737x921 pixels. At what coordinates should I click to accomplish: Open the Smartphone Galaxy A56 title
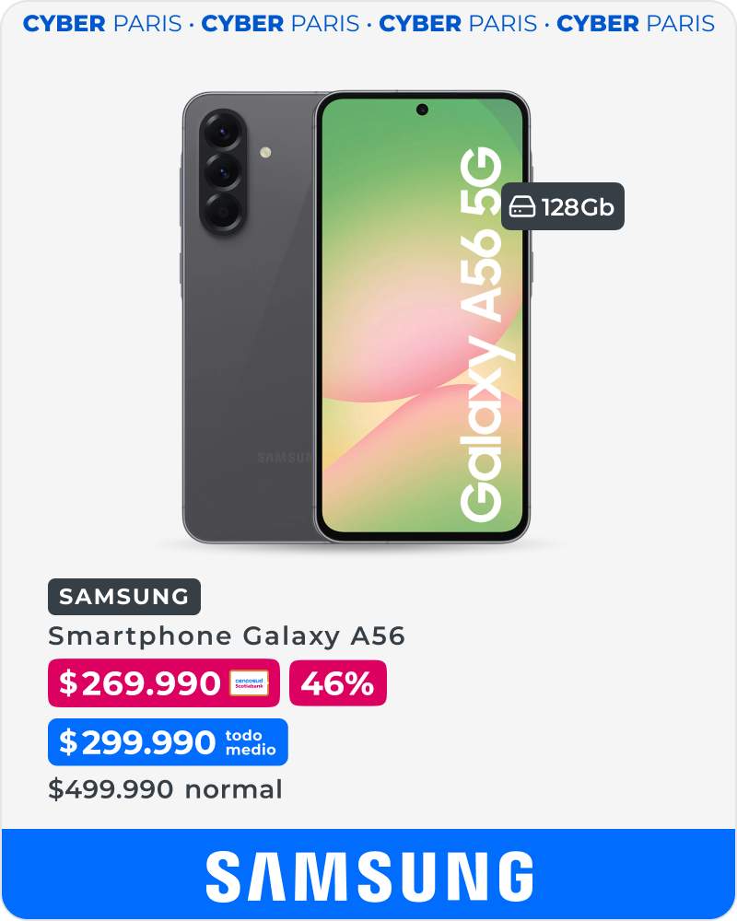pos(227,636)
